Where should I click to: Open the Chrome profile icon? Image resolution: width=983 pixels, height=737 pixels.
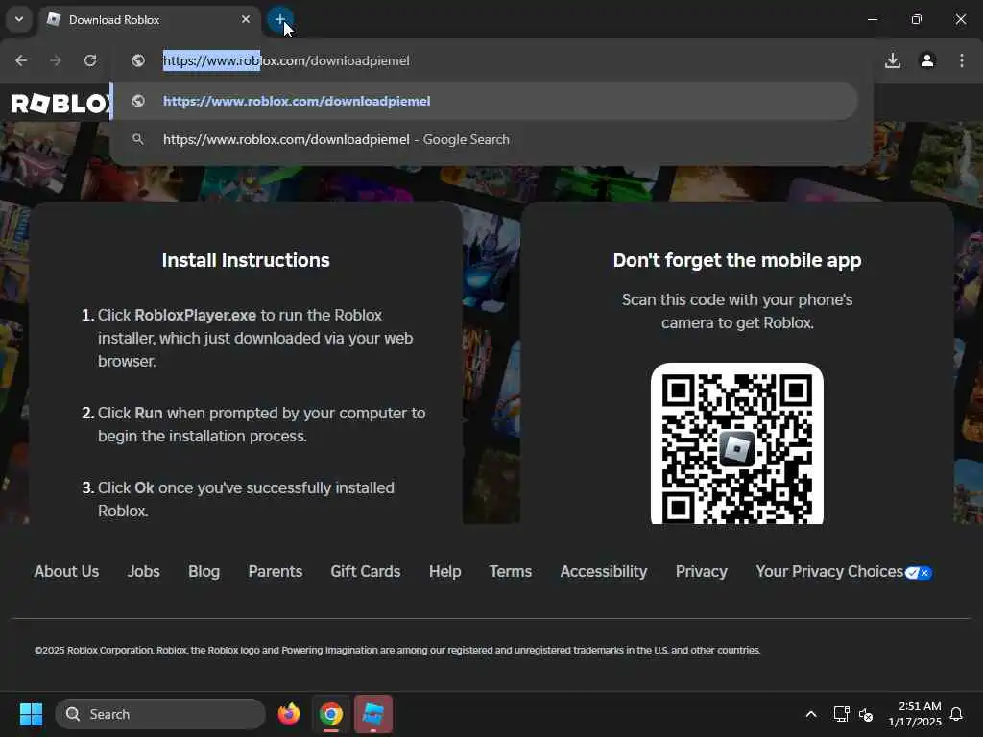[x=927, y=60]
